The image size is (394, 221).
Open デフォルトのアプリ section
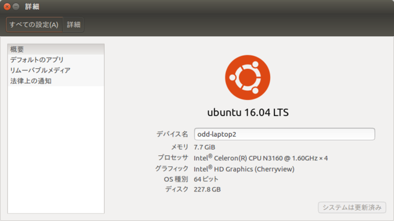click(56, 60)
